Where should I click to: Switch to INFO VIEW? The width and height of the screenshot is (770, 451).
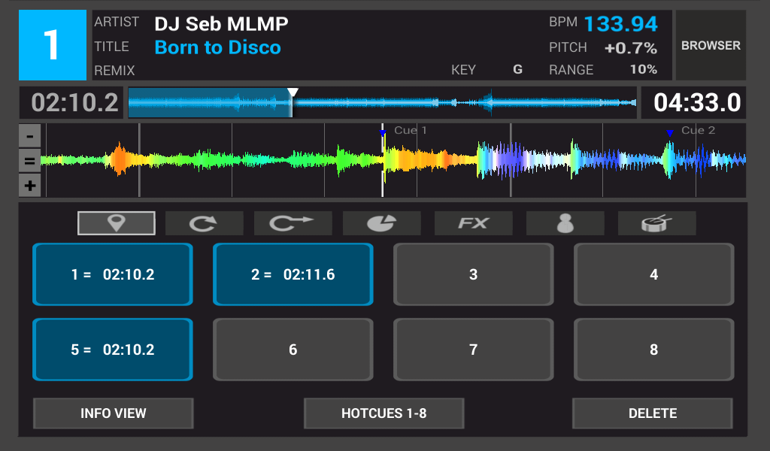[x=114, y=413]
